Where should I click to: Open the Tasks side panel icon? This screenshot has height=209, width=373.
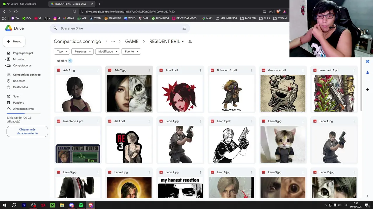pyautogui.click(x=367, y=62)
